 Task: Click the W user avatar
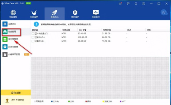164,13
